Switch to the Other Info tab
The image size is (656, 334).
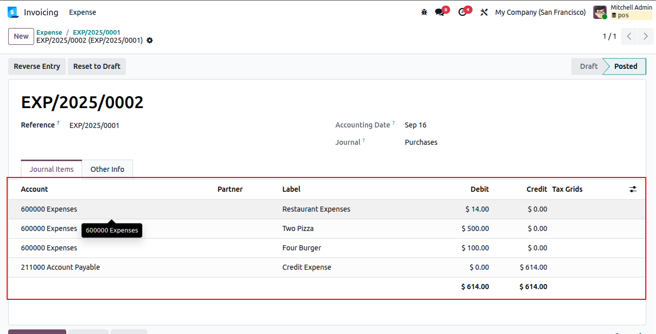(108, 169)
